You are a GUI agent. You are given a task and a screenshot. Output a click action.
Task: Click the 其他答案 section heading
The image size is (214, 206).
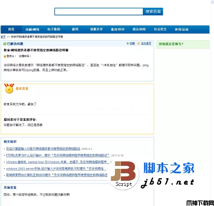[10, 188]
